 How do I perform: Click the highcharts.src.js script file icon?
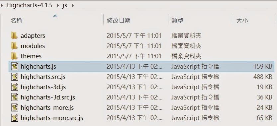click(15, 77)
